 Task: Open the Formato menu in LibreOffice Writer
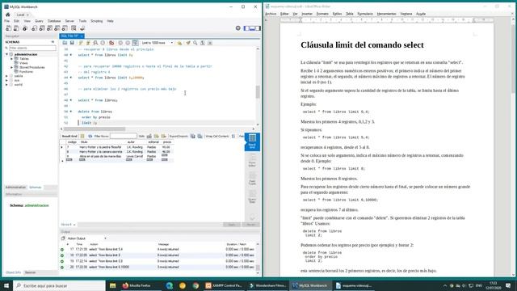pos(322,14)
